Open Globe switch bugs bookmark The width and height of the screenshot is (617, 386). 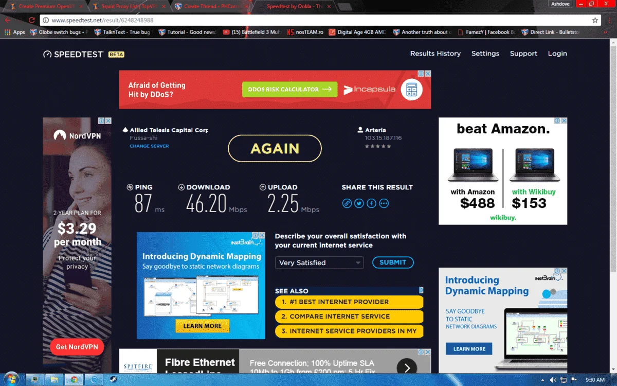pos(60,32)
